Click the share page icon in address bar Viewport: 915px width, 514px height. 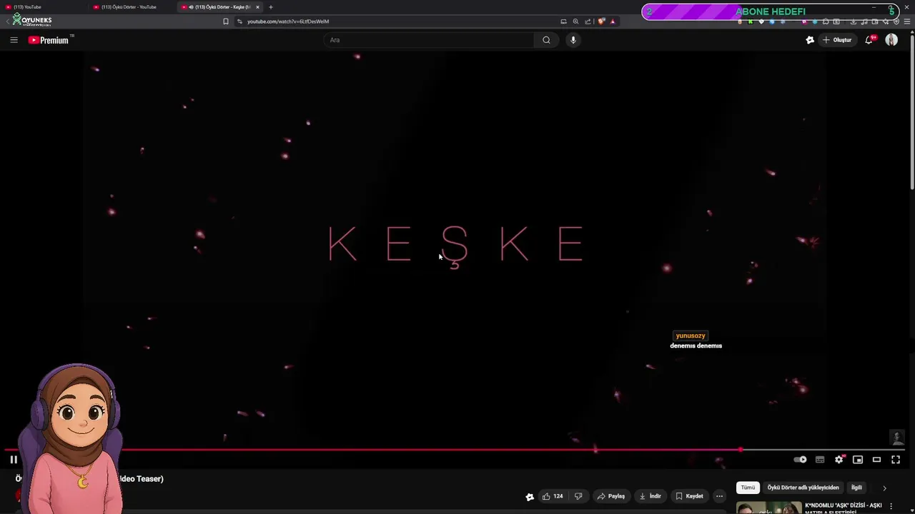coord(588,21)
